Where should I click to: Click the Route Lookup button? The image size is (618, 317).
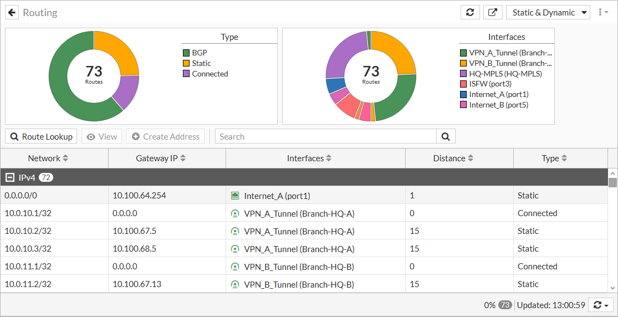click(x=42, y=136)
